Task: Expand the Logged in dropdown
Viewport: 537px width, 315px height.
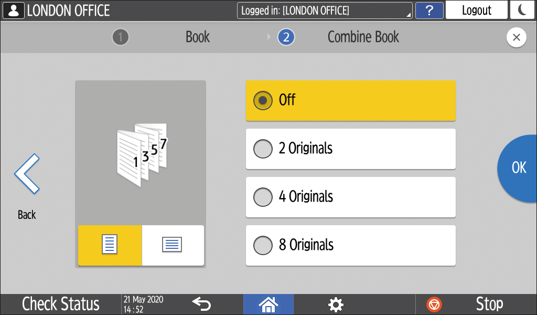Action: point(325,10)
